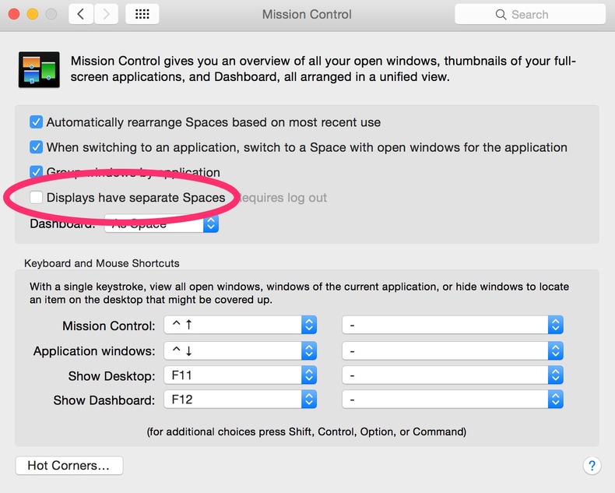The width and height of the screenshot is (615, 493).
Task: Go forward with the right chevron button
Action: click(x=106, y=15)
